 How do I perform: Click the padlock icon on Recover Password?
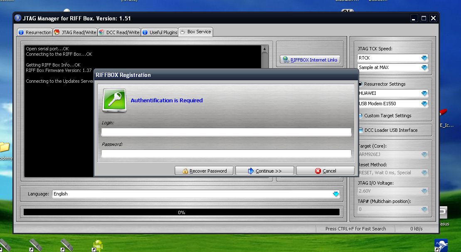(x=185, y=171)
